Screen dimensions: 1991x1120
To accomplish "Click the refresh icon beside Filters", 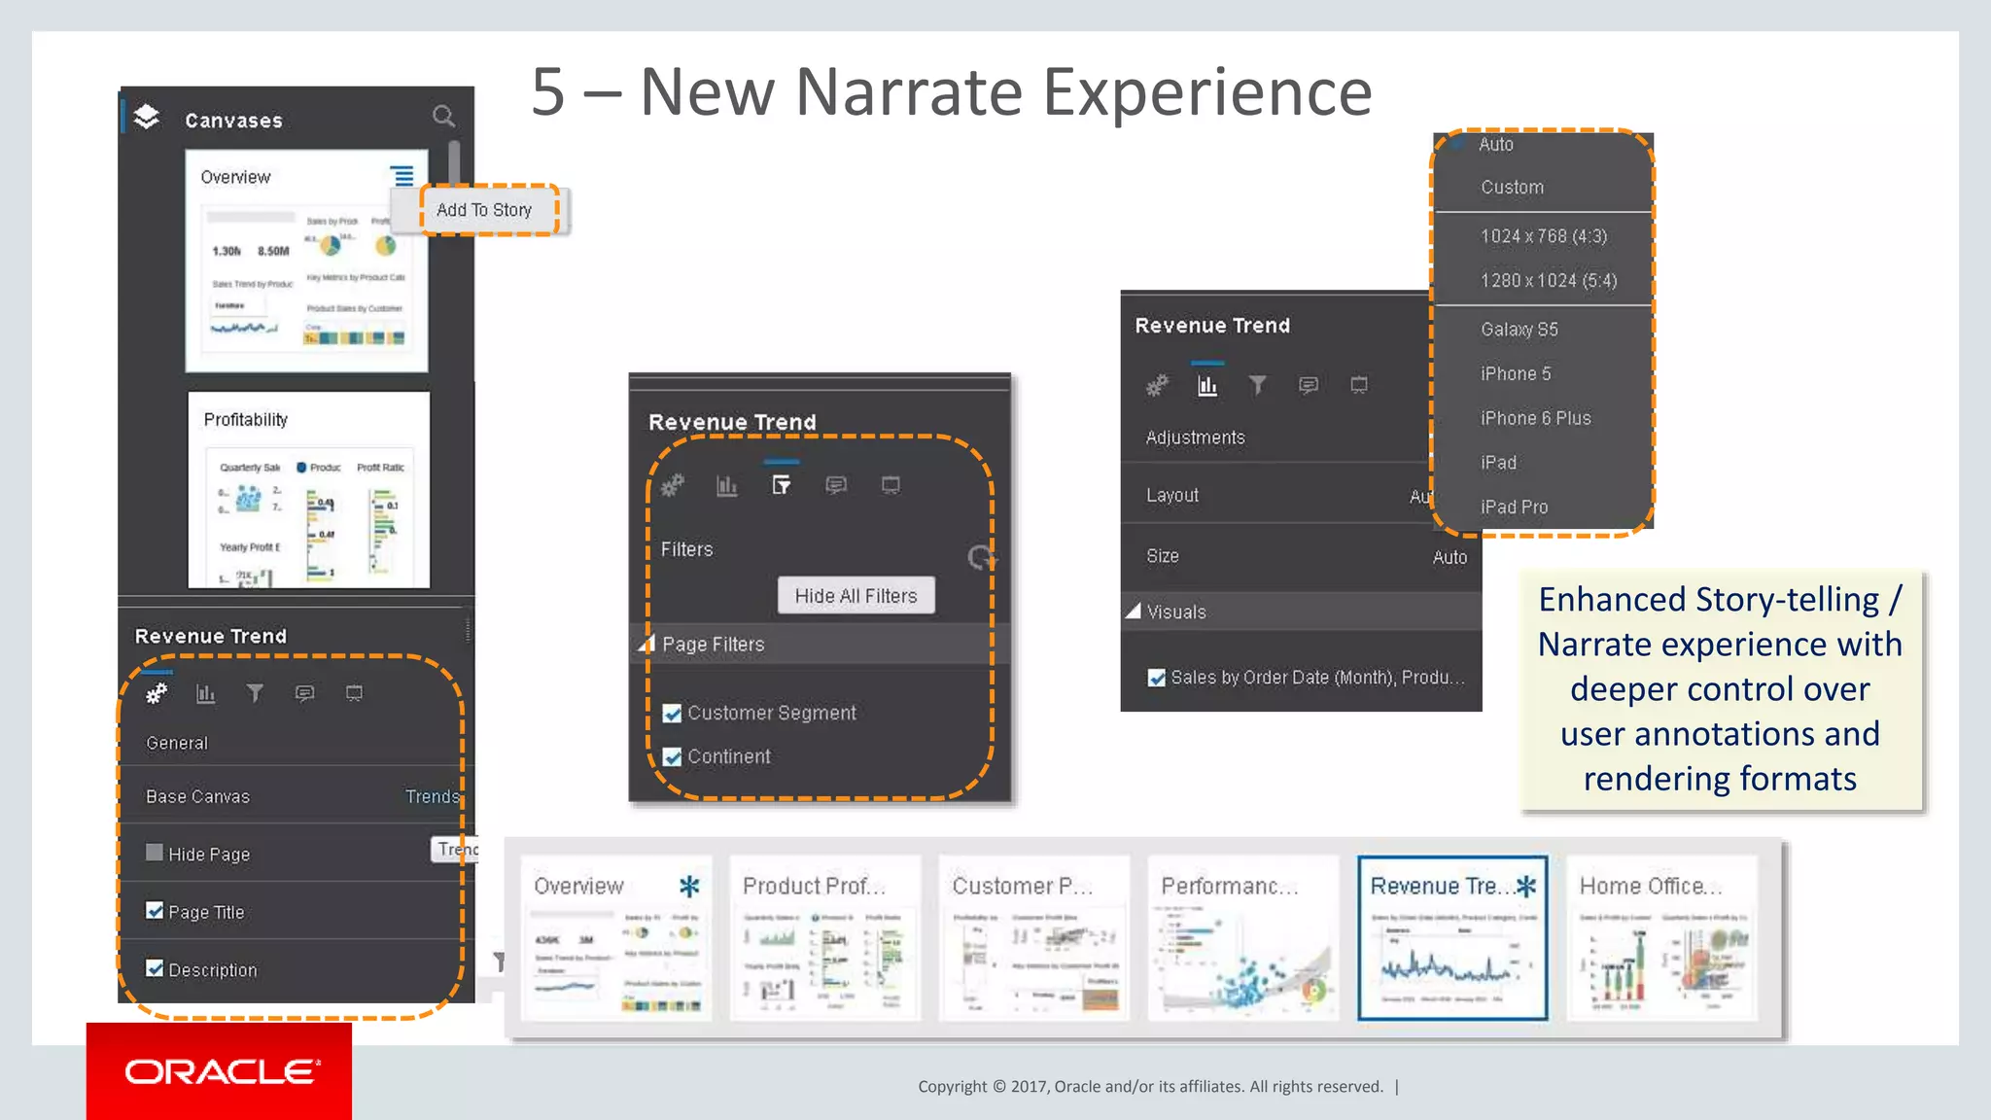I will tap(981, 557).
